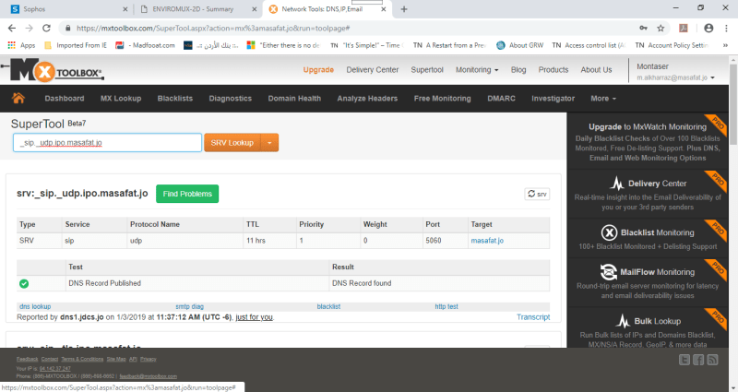Open Free Monitoring navigation item
738x392 pixels.
[x=443, y=99]
